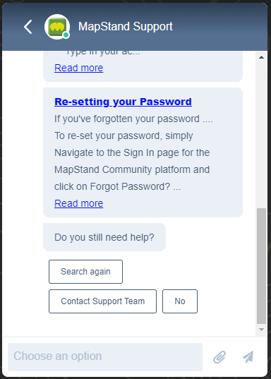This screenshot has width=271, height=379.
Task: Click the paperclip attach file icon
Action: [219, 357]
